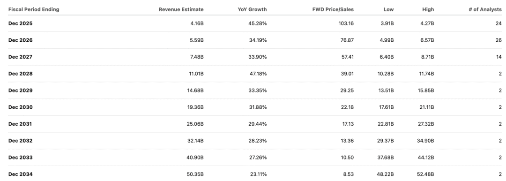
Task: Select the 22.81B low estimate cell
Action: pos(387,124)
